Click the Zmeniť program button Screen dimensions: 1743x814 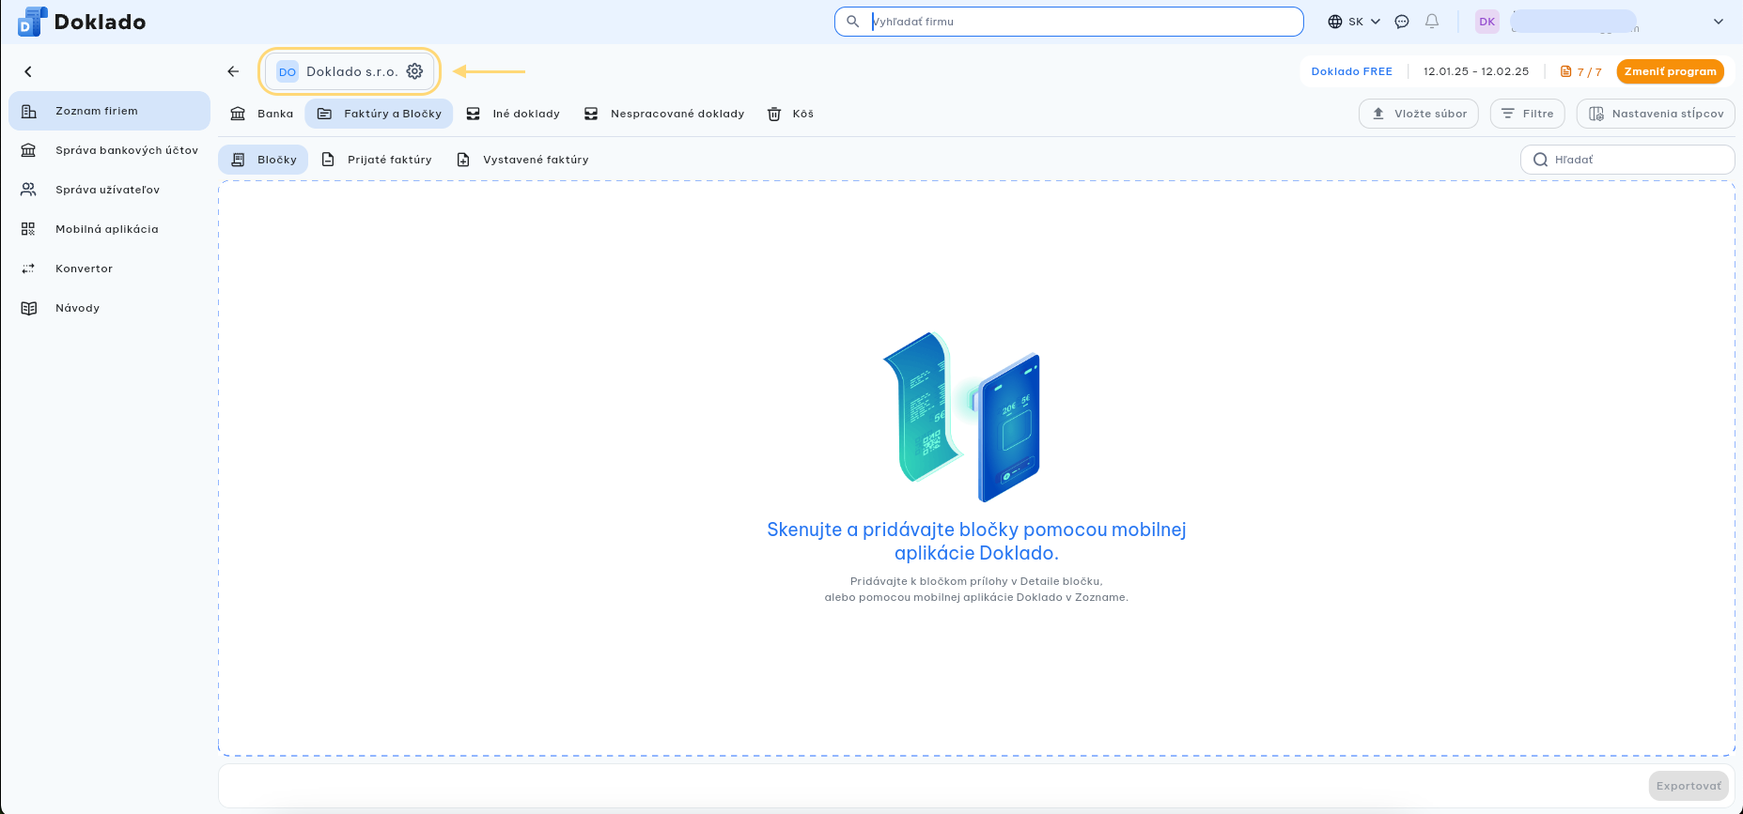(1671, 71)
